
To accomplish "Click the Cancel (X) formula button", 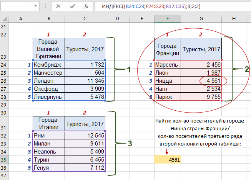I will [58, 6].
